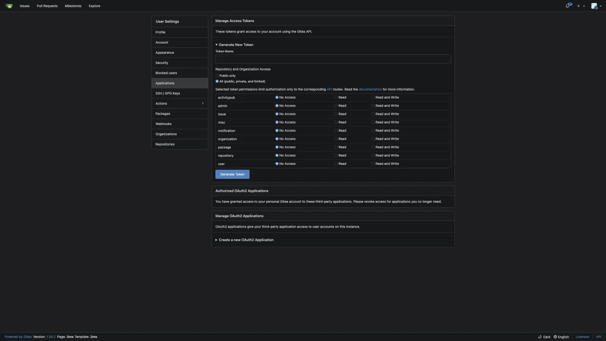This screenshot has height=341, width=606.
Task: Collapse the Generate New Token section
Action: [x=234, y=45]
